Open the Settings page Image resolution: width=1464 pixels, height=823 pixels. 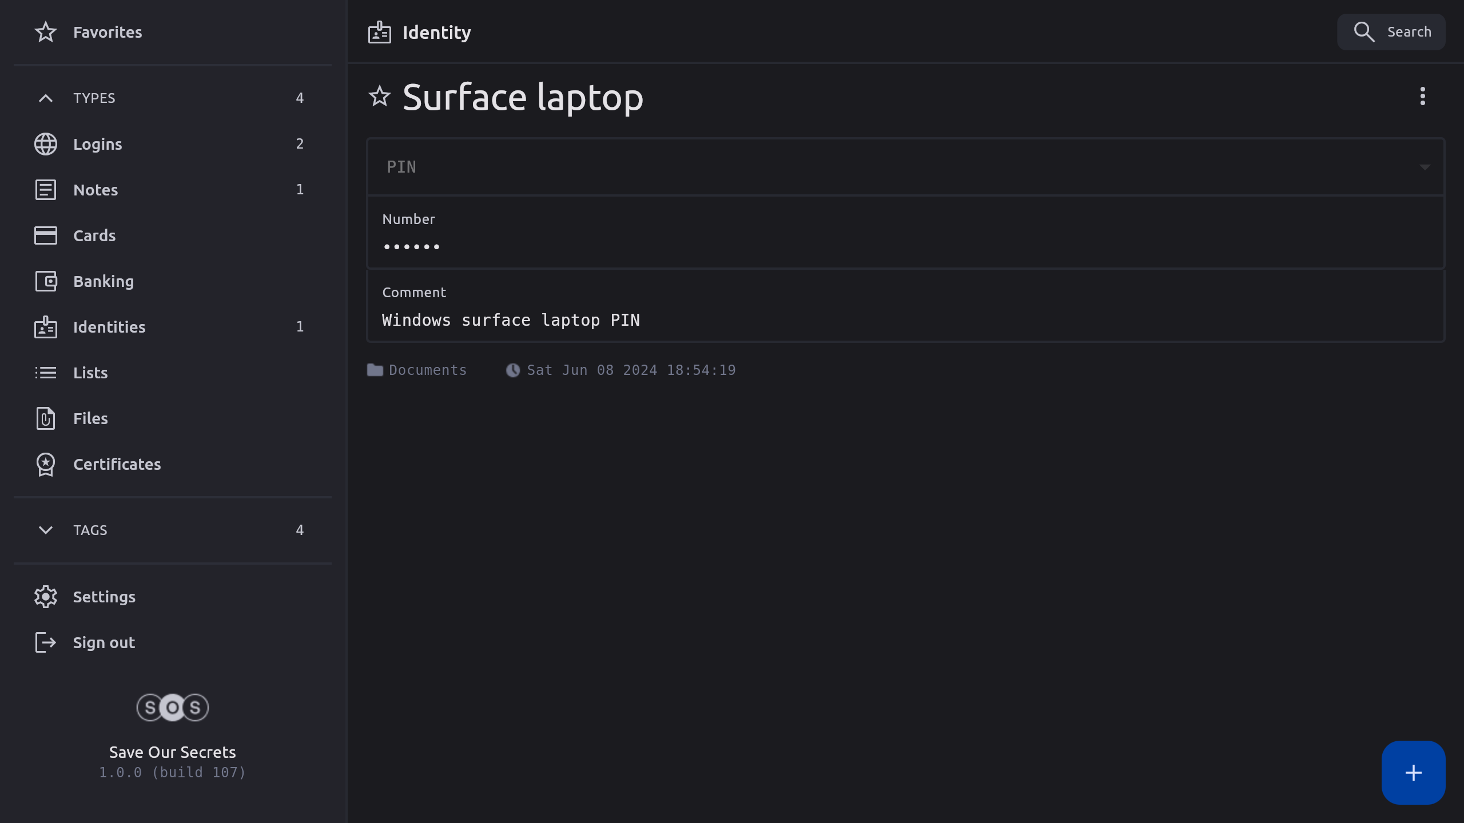pyautogui.click(x=104, y=597)
